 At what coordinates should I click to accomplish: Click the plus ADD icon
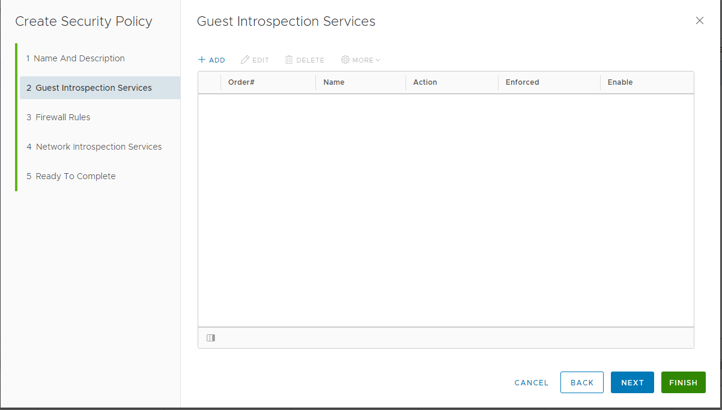coord(202,60)
